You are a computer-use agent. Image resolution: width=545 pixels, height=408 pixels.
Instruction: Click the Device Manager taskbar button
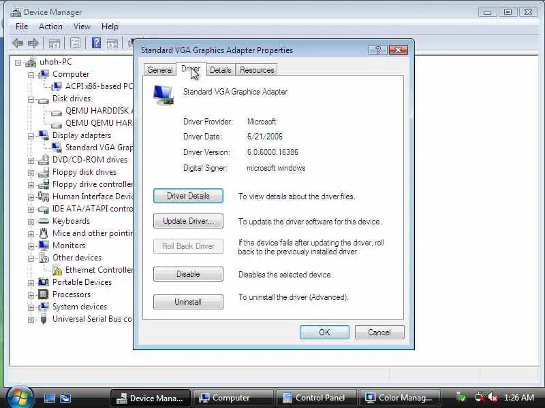(x=150, y=398)
